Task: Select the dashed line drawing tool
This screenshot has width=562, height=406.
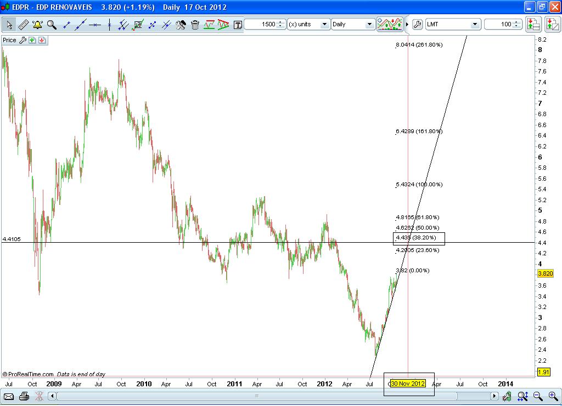Action: click(152, 25)
